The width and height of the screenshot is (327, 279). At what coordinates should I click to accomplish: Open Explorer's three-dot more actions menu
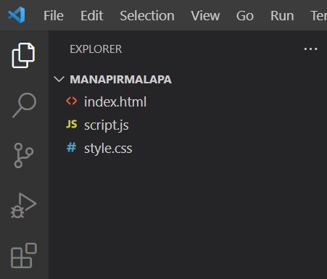coord(310,49)
